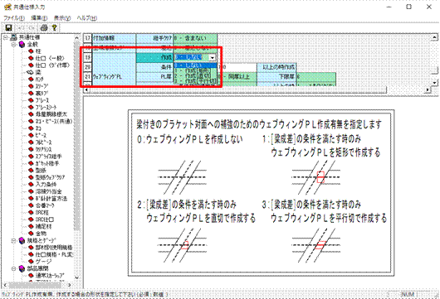This screenshot has height=299, width=440.
Task: Click the tree panel horizontal scrollbar right arrow
Action: pos(70,285)
